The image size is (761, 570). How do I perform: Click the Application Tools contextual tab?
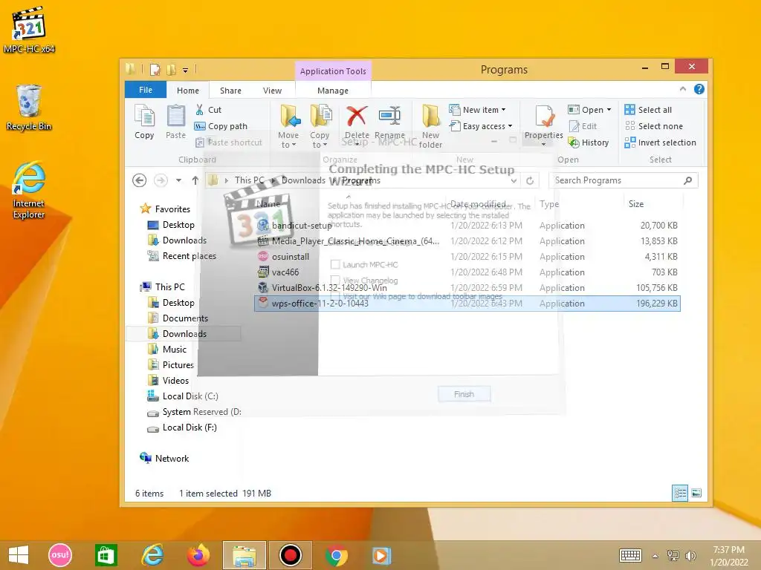[x=333, y=71]
